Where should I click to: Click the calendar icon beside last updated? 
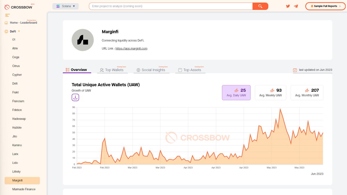pos(295,70)
